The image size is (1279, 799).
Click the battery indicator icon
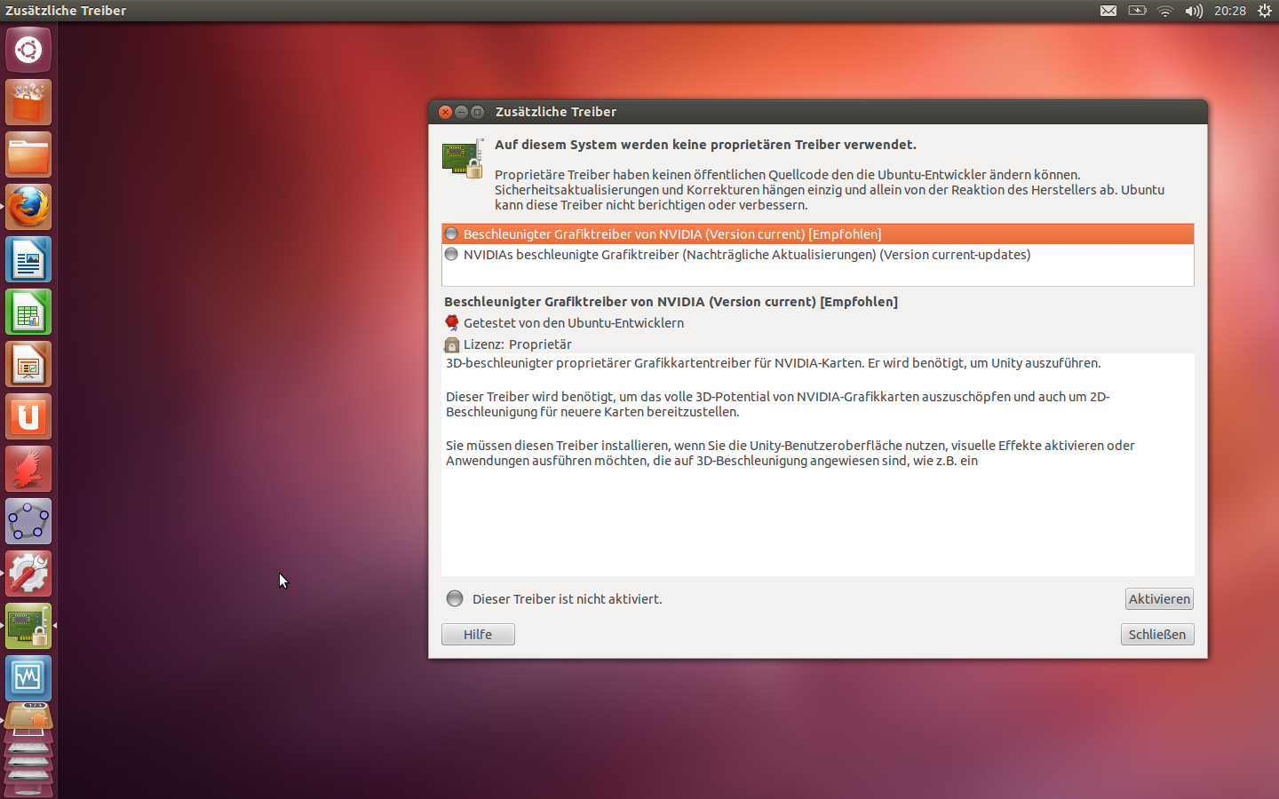[1137, 11]
